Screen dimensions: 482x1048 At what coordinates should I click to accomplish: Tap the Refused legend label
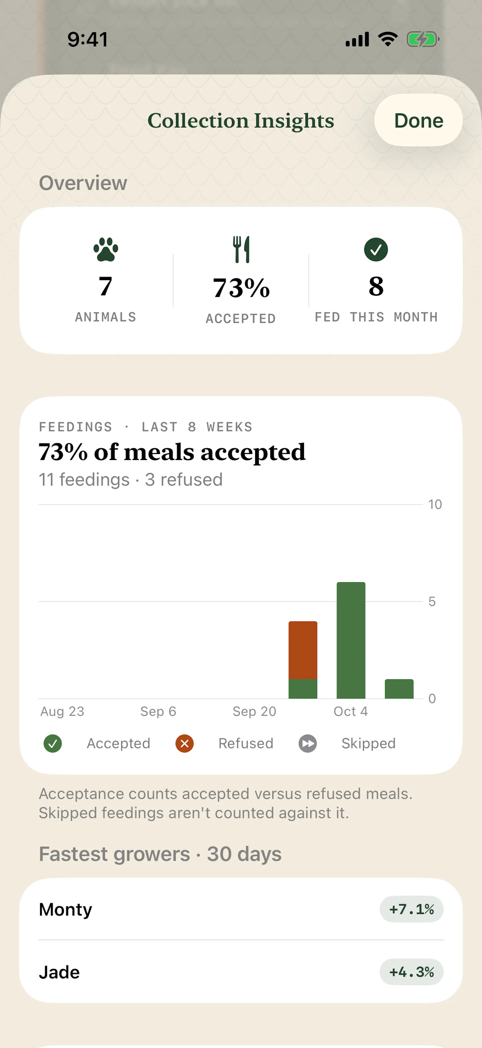[246, 744]
